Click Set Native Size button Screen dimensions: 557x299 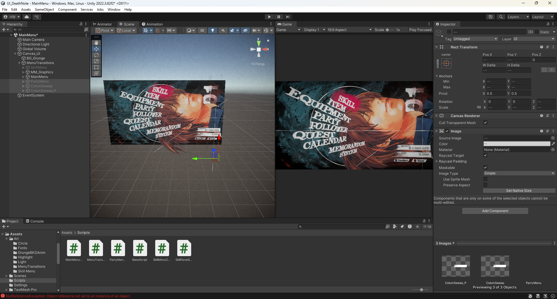pos(519,191)
